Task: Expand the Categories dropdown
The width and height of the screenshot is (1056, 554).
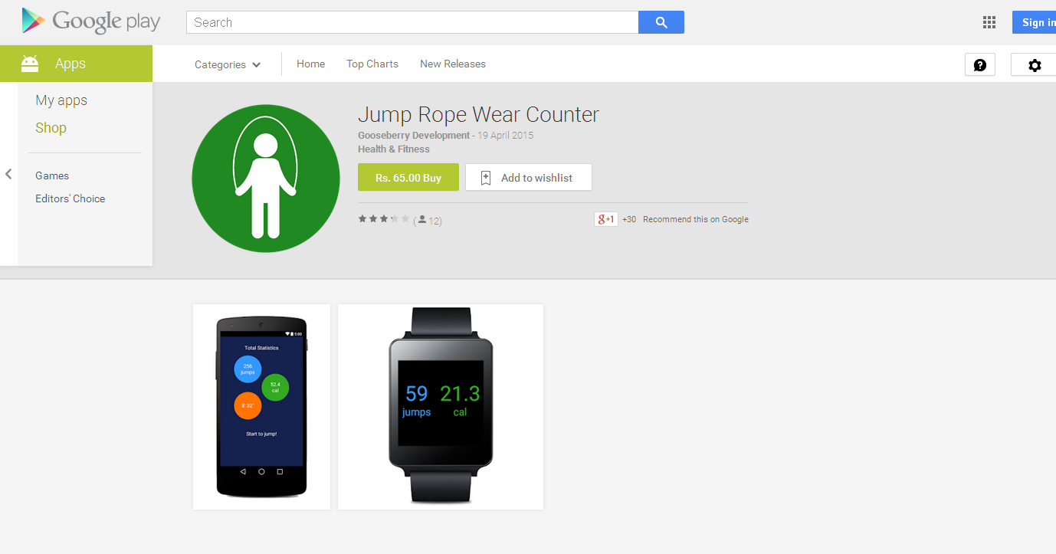Action: click(228, 64)
